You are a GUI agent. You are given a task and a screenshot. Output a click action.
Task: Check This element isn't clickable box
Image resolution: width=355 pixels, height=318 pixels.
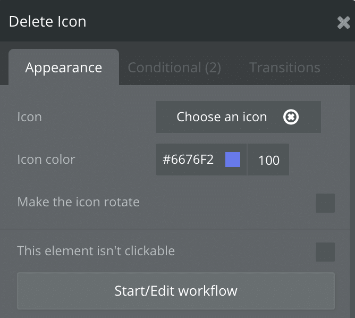[325, 252]
